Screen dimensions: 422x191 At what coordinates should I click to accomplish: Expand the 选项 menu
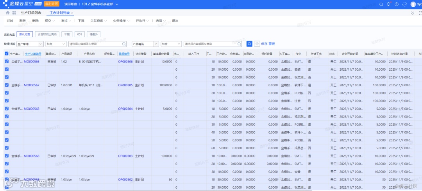161,21
